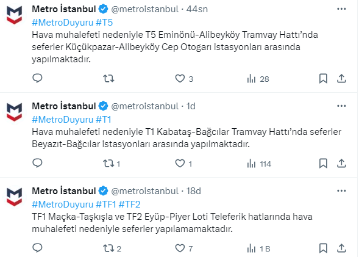Screen dimensions: 359x257
Task: Open more options on the T1 tweet
Action: coord(341,106)
